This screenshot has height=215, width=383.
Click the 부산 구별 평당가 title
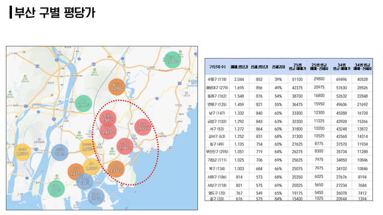[x=55, y=13]
